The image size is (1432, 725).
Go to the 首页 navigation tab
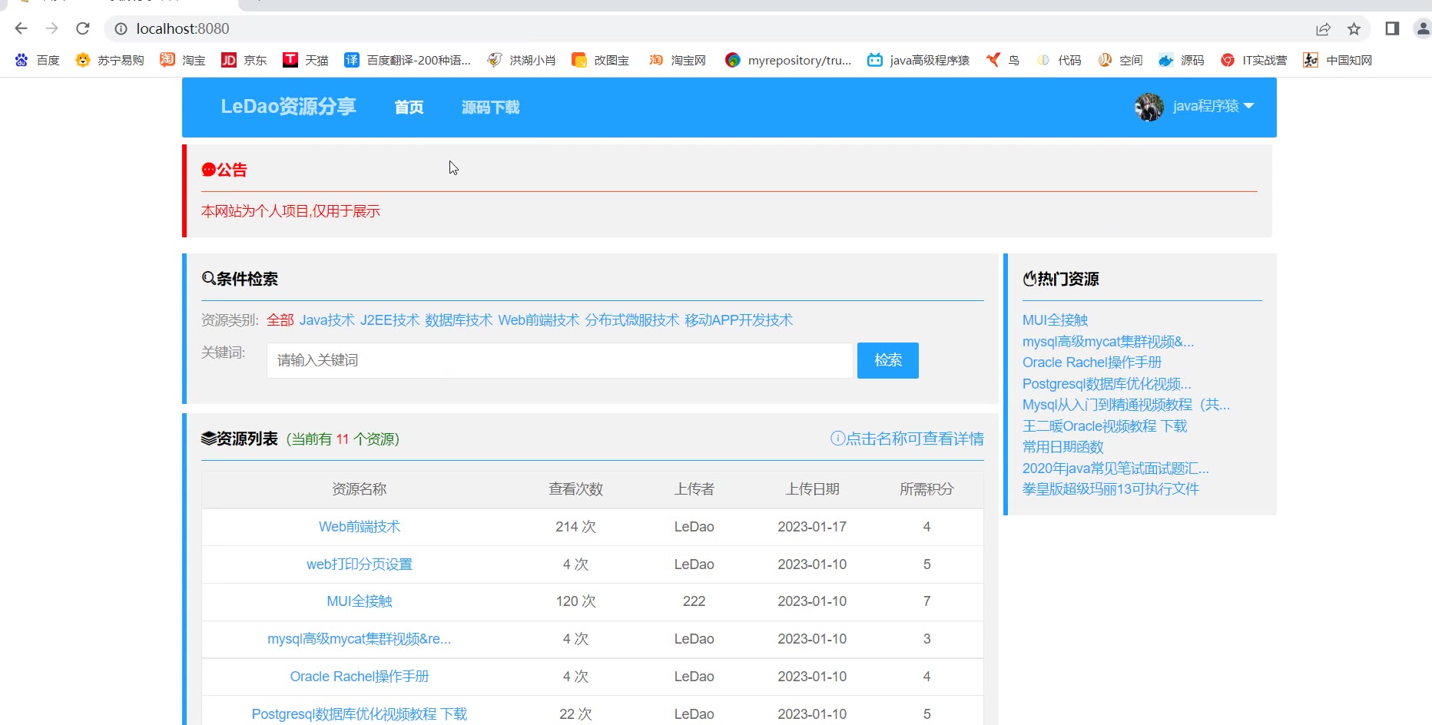(409, 108)
